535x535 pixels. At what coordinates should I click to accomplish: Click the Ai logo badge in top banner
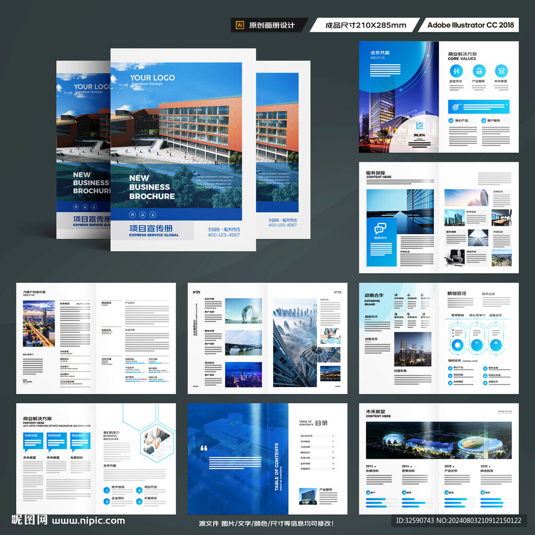point(240,25)
